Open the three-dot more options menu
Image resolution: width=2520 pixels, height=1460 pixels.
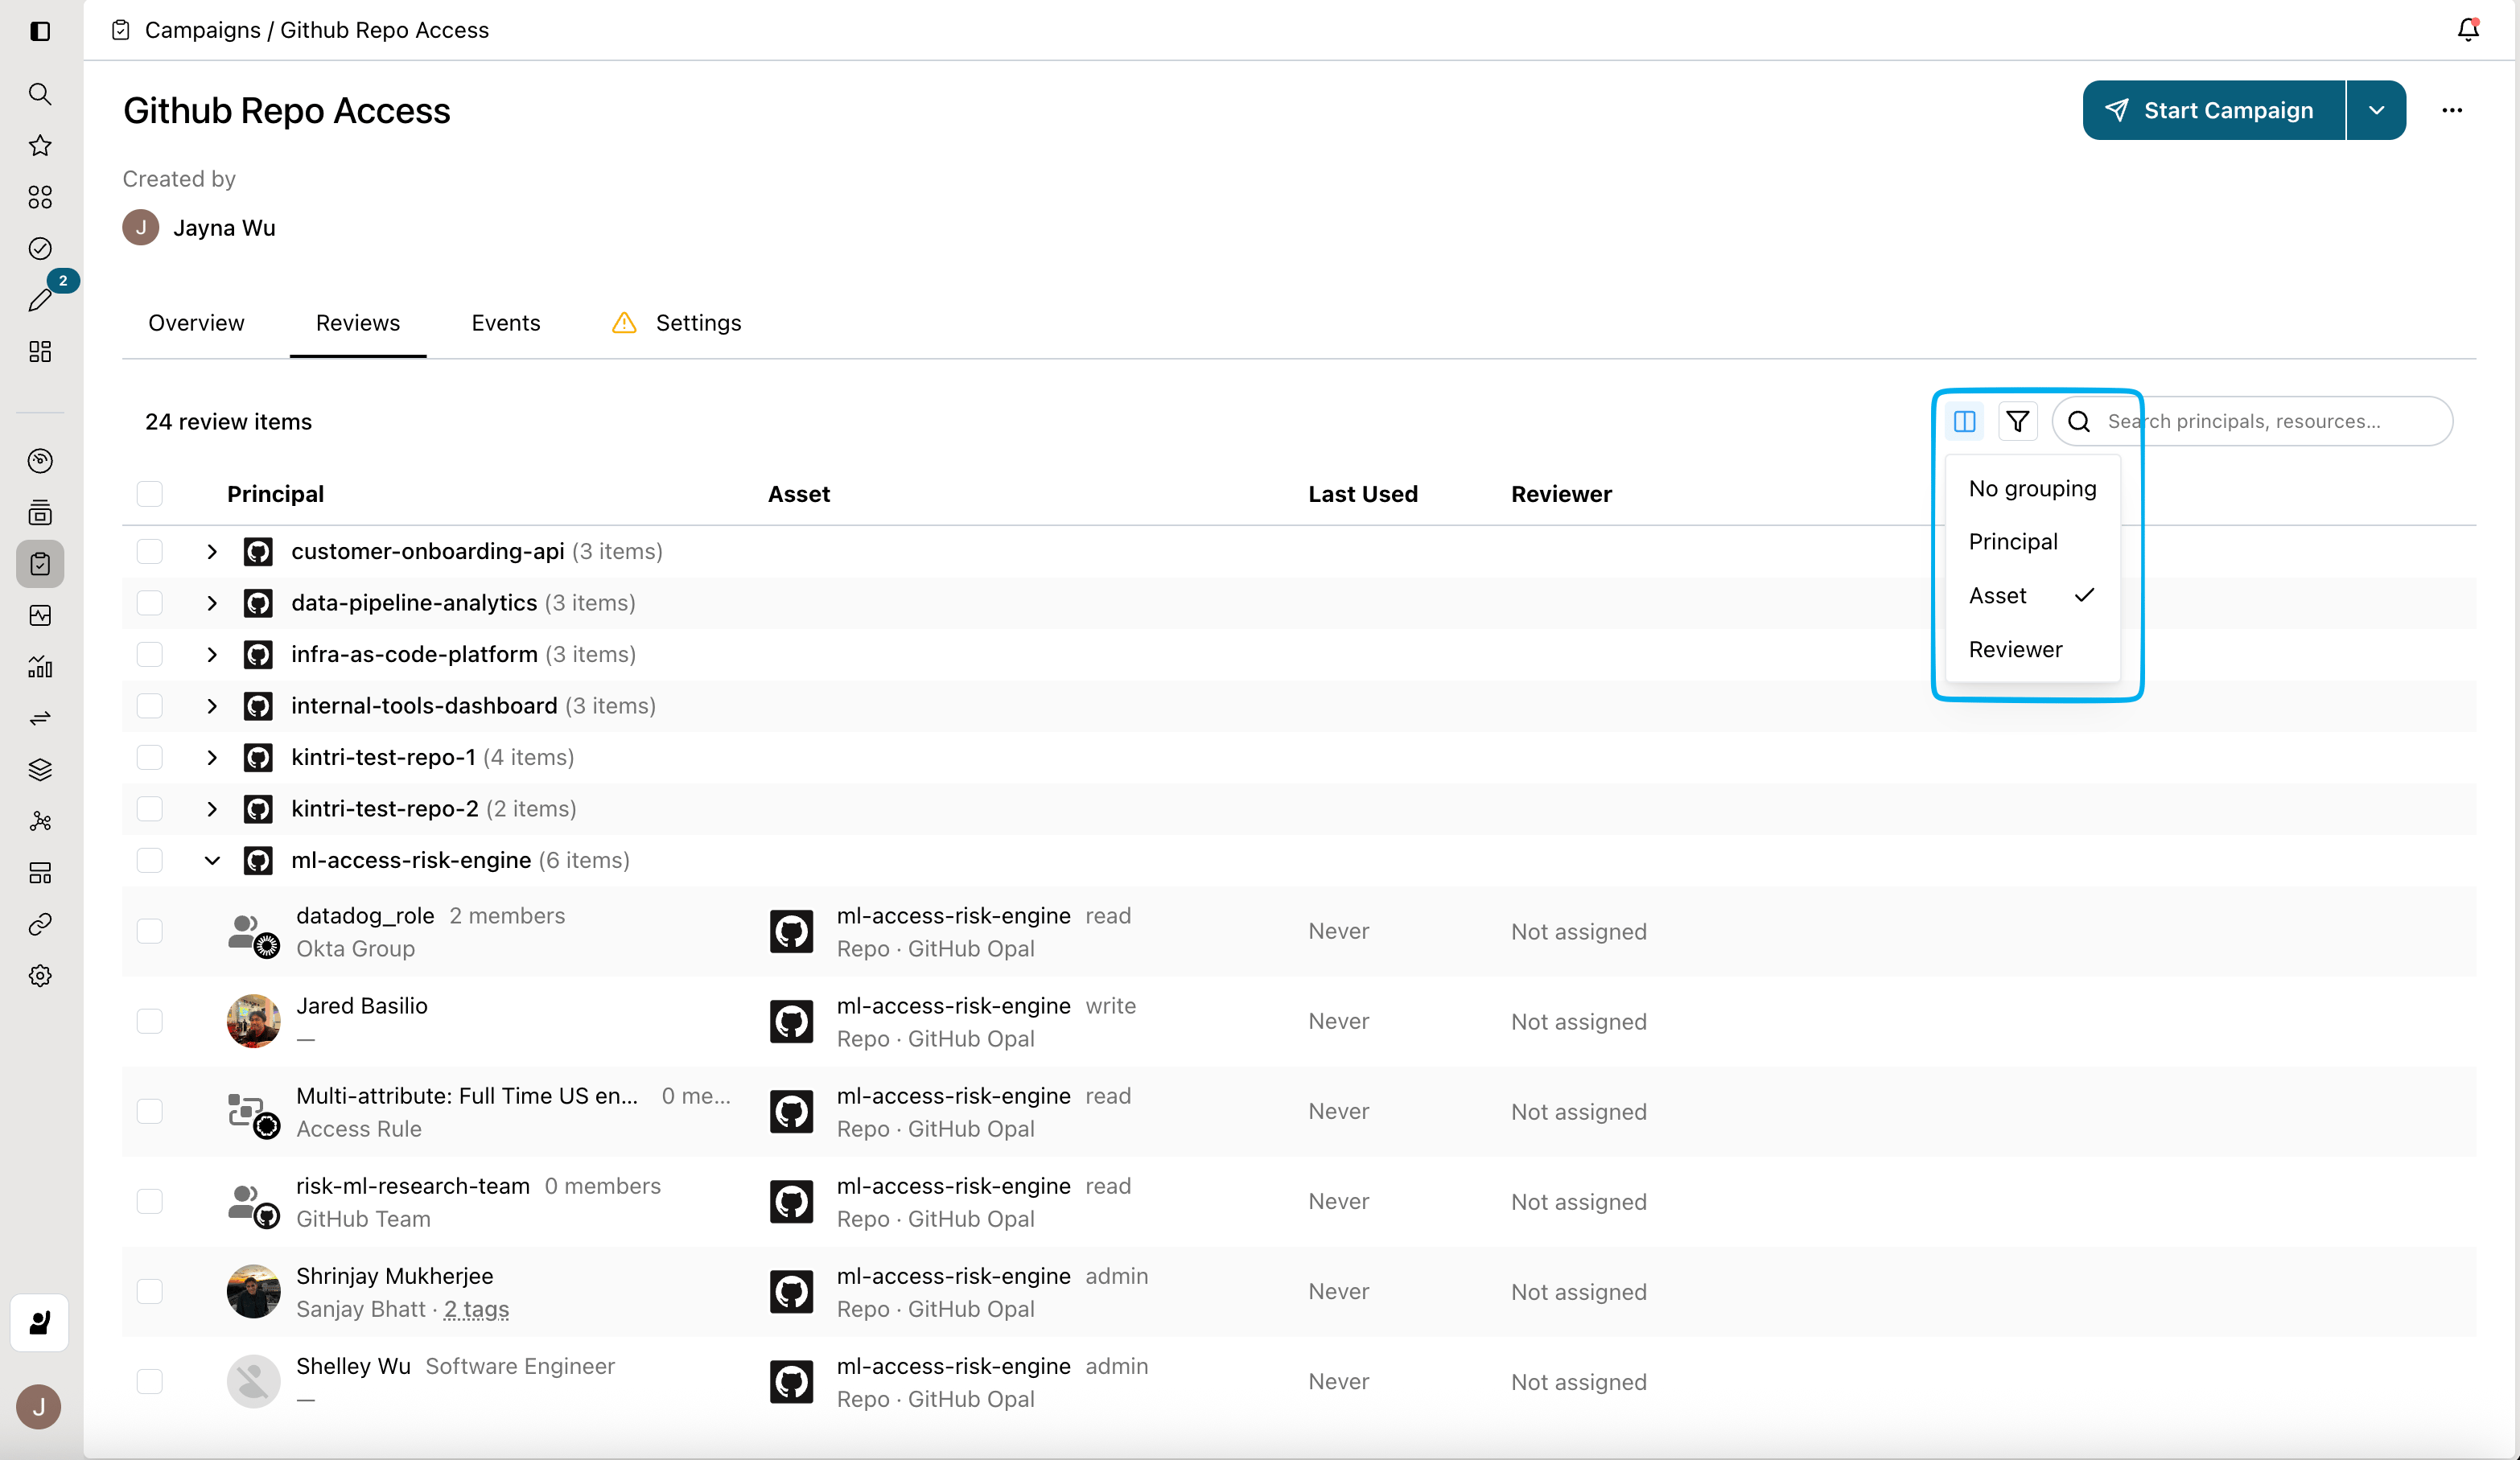pos(2452,110)
